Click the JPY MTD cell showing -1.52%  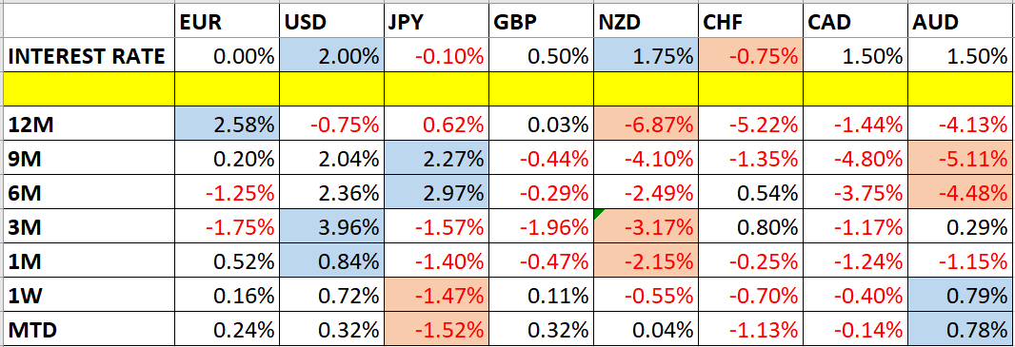click(436, 331)
